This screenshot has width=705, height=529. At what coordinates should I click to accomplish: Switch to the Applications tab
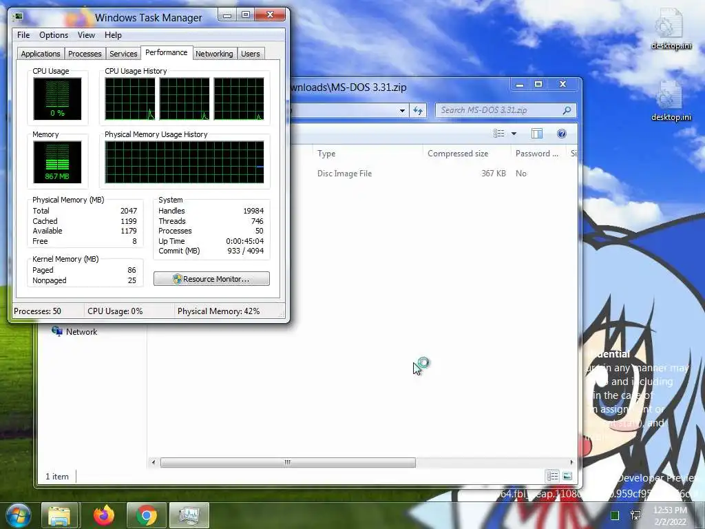pyautogui.click(x=41, y=54)
